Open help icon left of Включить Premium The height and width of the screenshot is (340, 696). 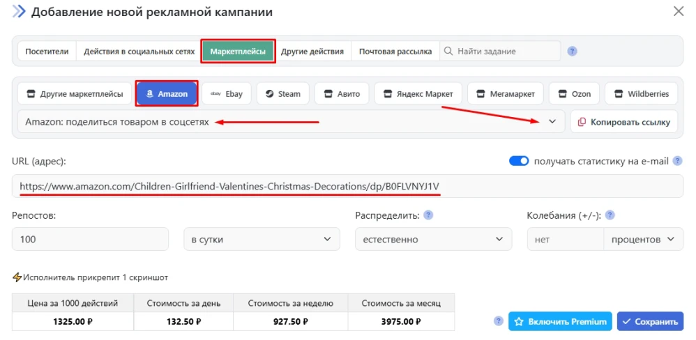(499, 321)
